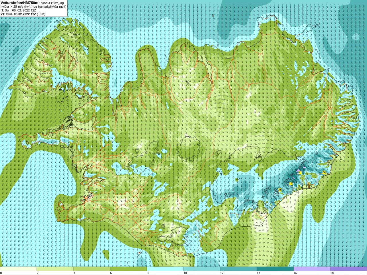Select the 14–16 m/s dark teal legend swatch

pos(275,269)
